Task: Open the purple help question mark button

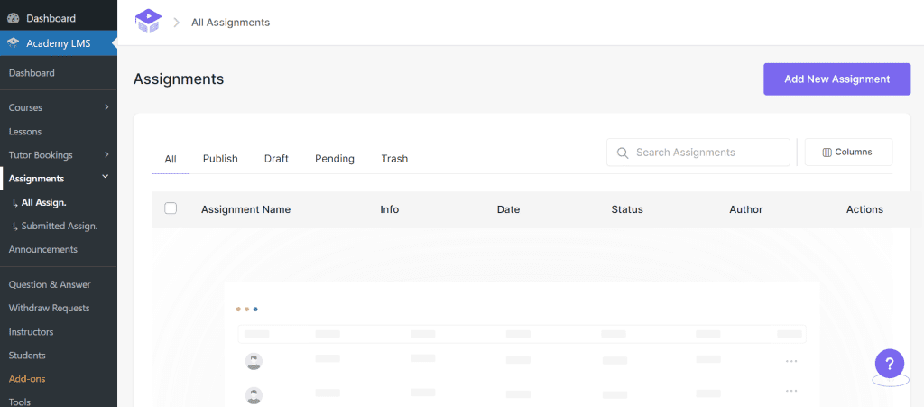Action: pos(889,363)
